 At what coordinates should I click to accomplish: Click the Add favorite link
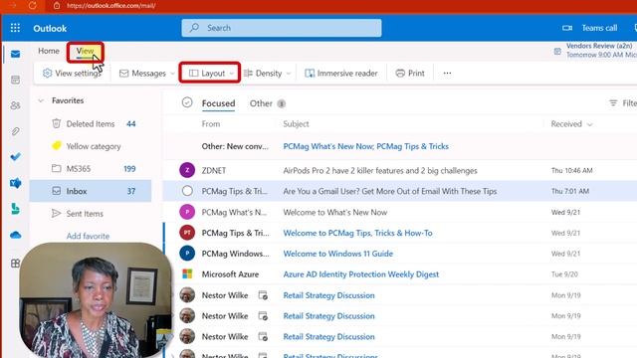pos(88,236)
